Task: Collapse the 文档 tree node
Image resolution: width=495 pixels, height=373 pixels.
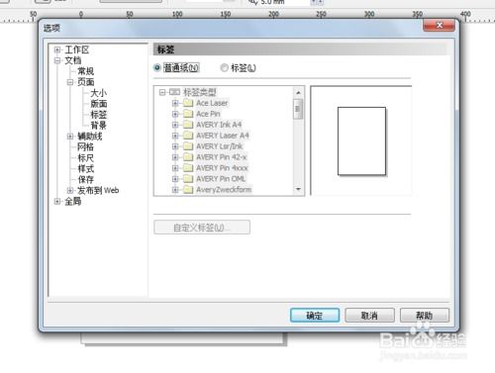Action: (x=57, y=60)
